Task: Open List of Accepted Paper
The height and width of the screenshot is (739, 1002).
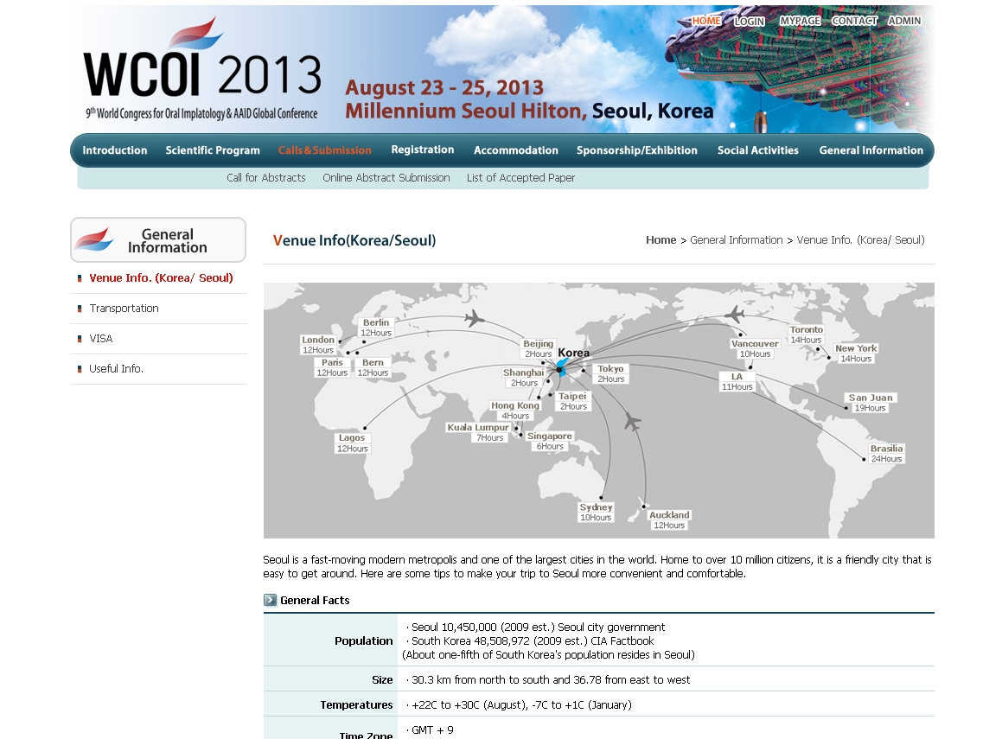Action: [520, 177]
